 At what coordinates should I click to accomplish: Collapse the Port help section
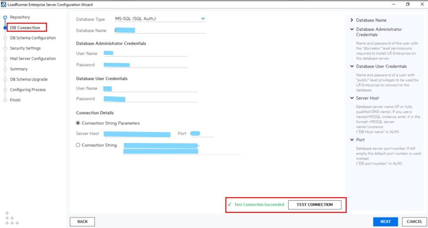click(x=352, y=140)
